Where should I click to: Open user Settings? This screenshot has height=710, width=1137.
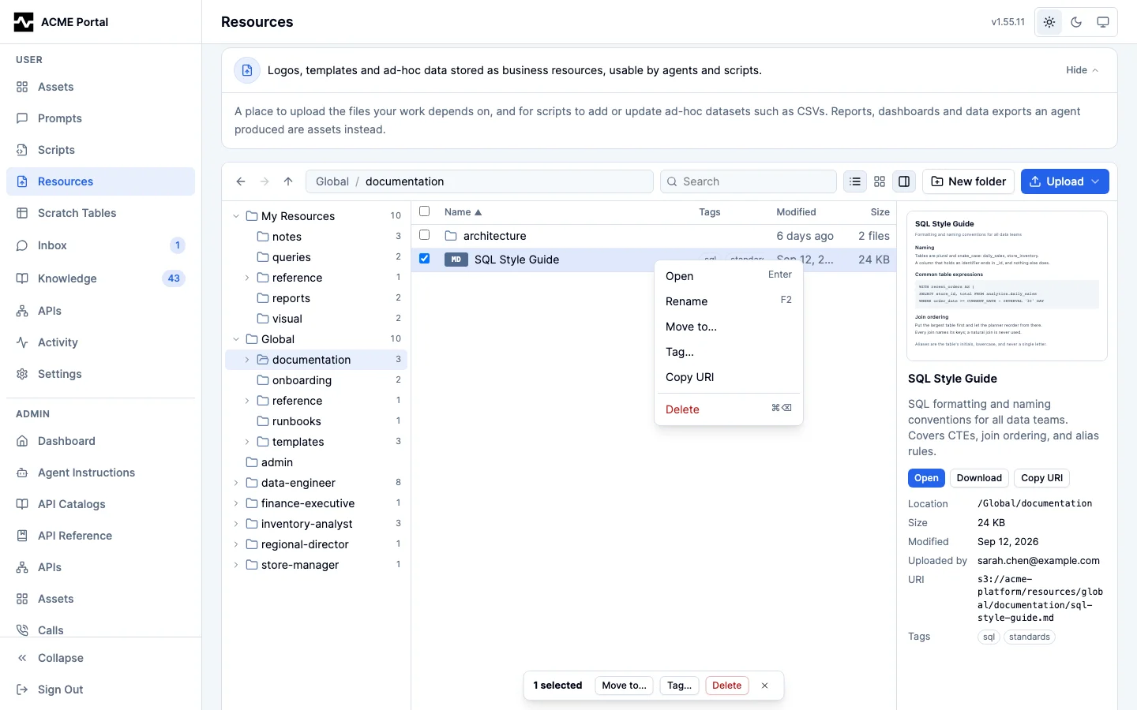100,374
